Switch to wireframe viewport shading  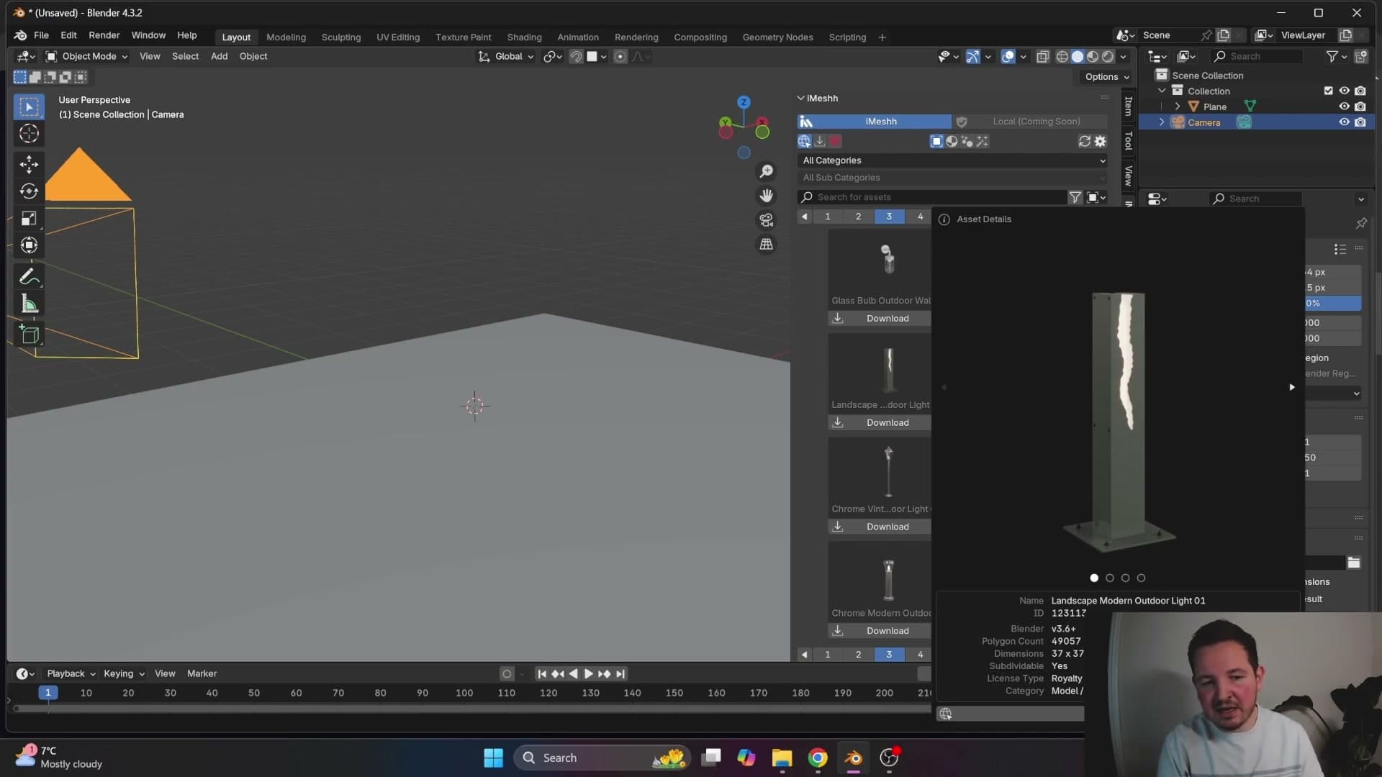pos(1062,57)
